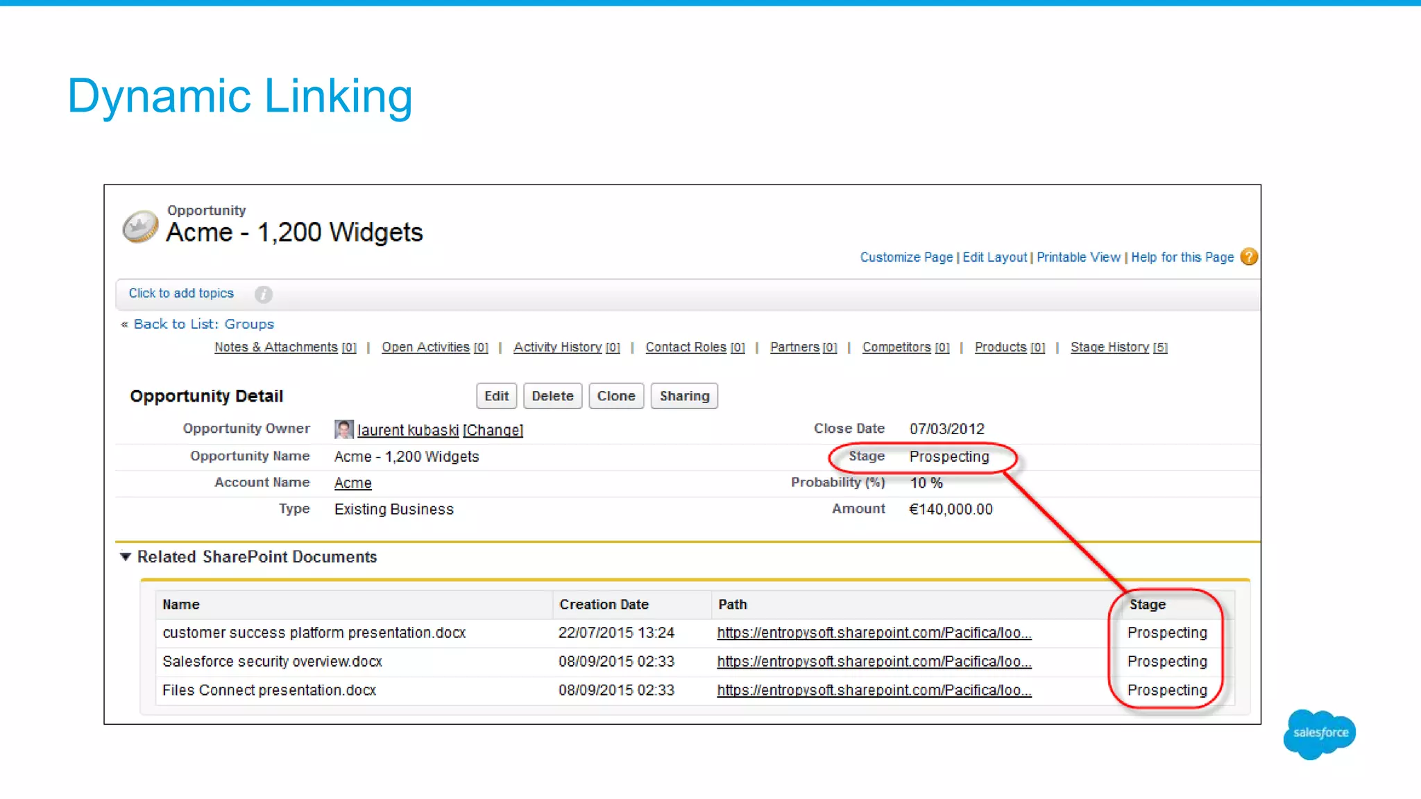Jump to Open Activities section
Screen dimensions: 1421x799
pos(435,347)
